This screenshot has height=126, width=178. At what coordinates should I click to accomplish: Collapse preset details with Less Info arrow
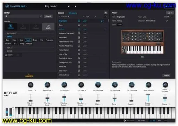tap(172, 17)
